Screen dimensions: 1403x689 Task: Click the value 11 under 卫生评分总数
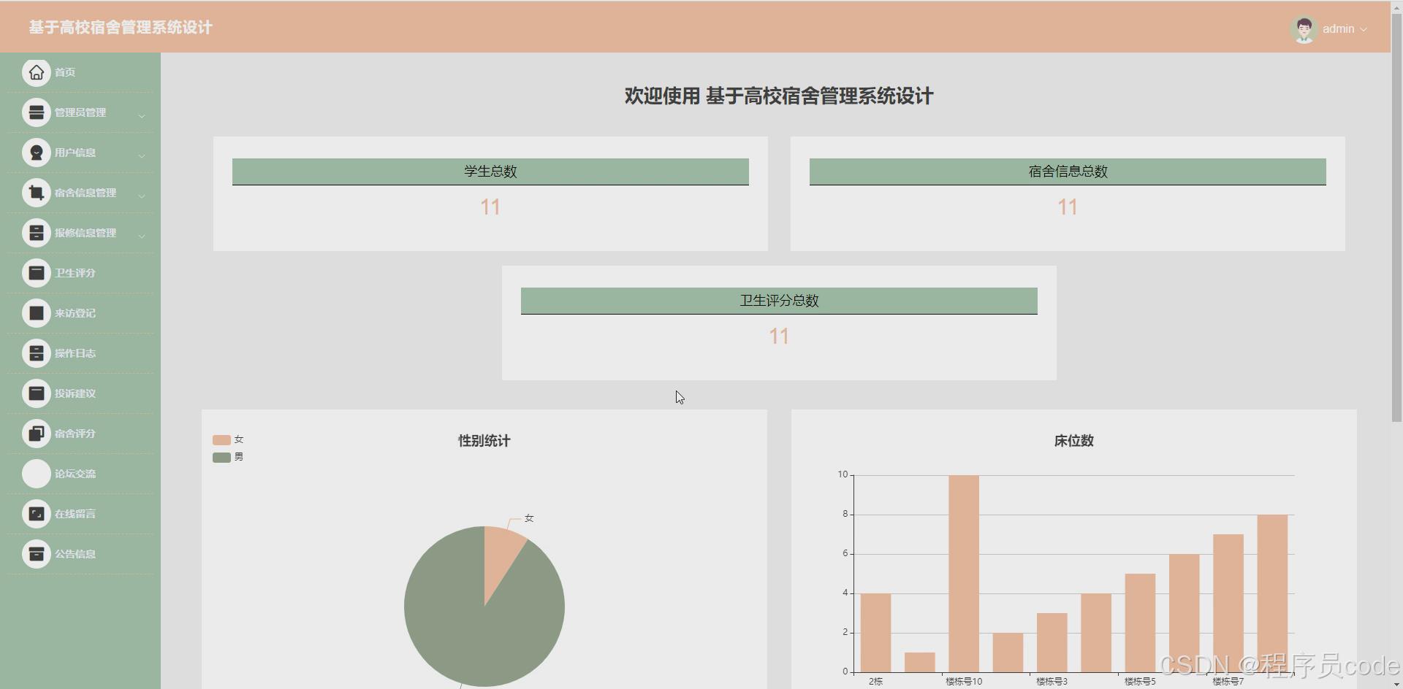pyautogui.click(x=779, y=336)
